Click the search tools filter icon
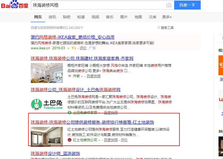 tap(159, 28)
